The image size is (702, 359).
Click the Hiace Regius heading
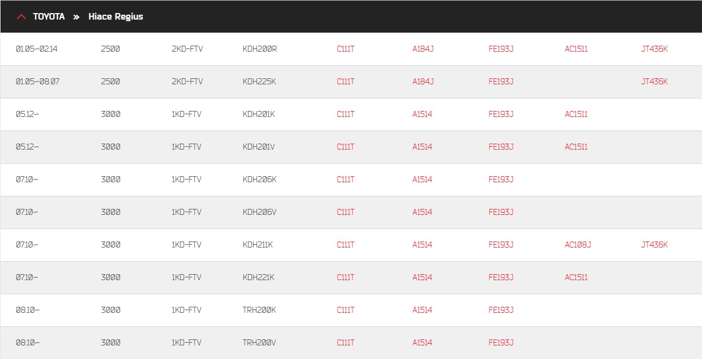[x=116, y=17]
